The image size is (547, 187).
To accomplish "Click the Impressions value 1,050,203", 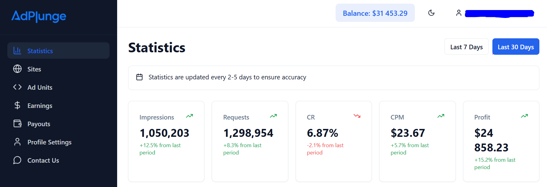I will point(164,133).
